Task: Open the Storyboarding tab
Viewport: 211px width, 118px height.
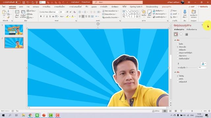Action: 152,7
